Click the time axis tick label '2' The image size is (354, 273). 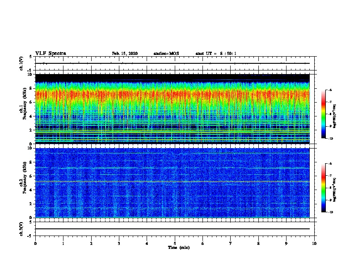(x=91, y=244)
